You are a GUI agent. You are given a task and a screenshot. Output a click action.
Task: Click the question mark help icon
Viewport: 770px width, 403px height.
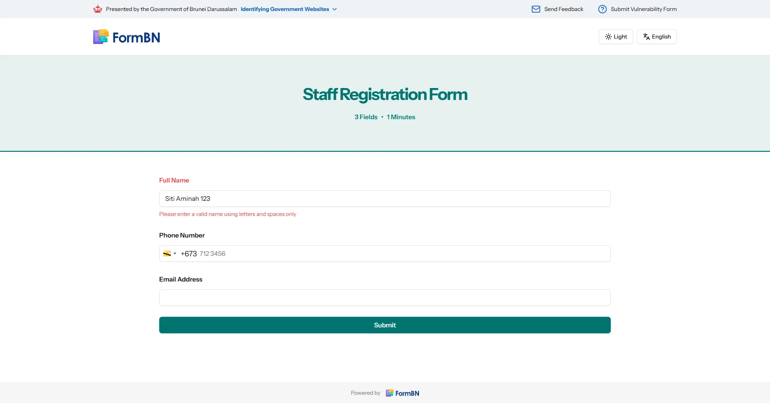tap(602, 9)
